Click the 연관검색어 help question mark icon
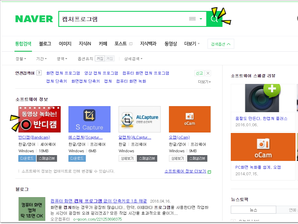Screen dimensions: 298x224 [39, 73]
